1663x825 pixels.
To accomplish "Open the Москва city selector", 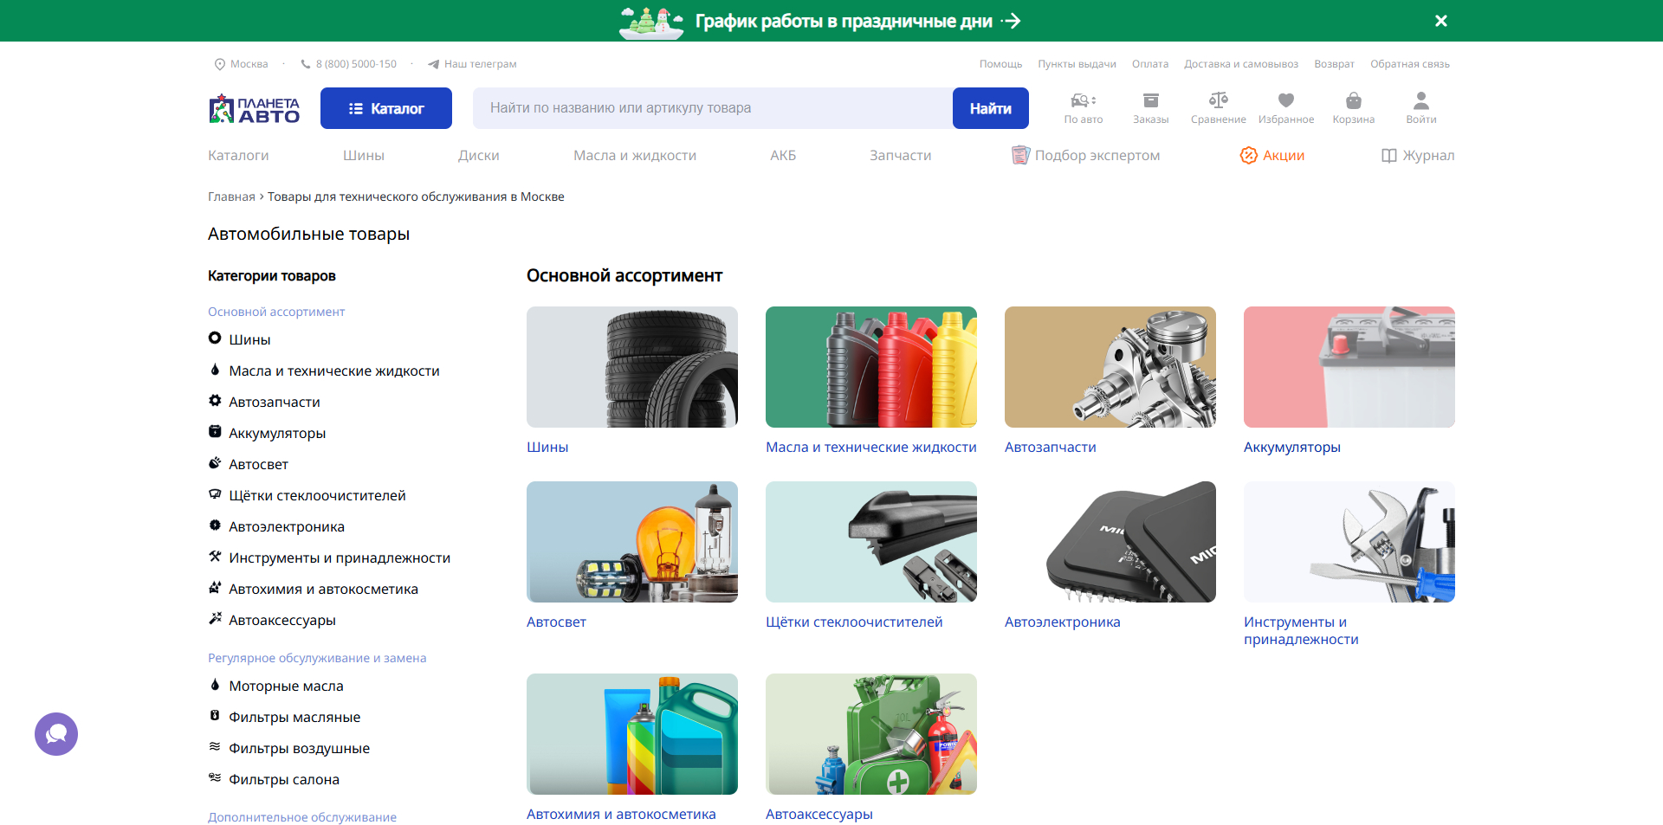I will [x=241, y=63].
